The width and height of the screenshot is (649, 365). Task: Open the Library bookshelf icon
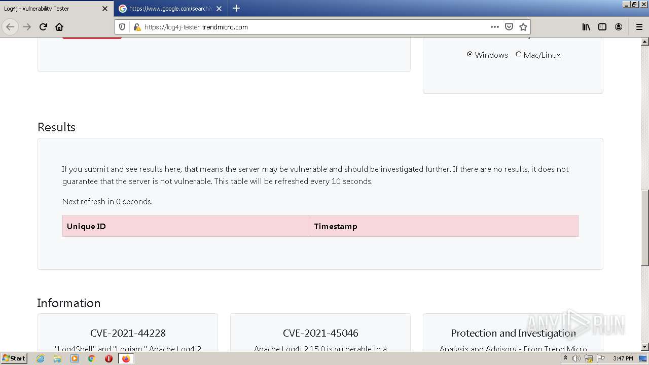586,27
